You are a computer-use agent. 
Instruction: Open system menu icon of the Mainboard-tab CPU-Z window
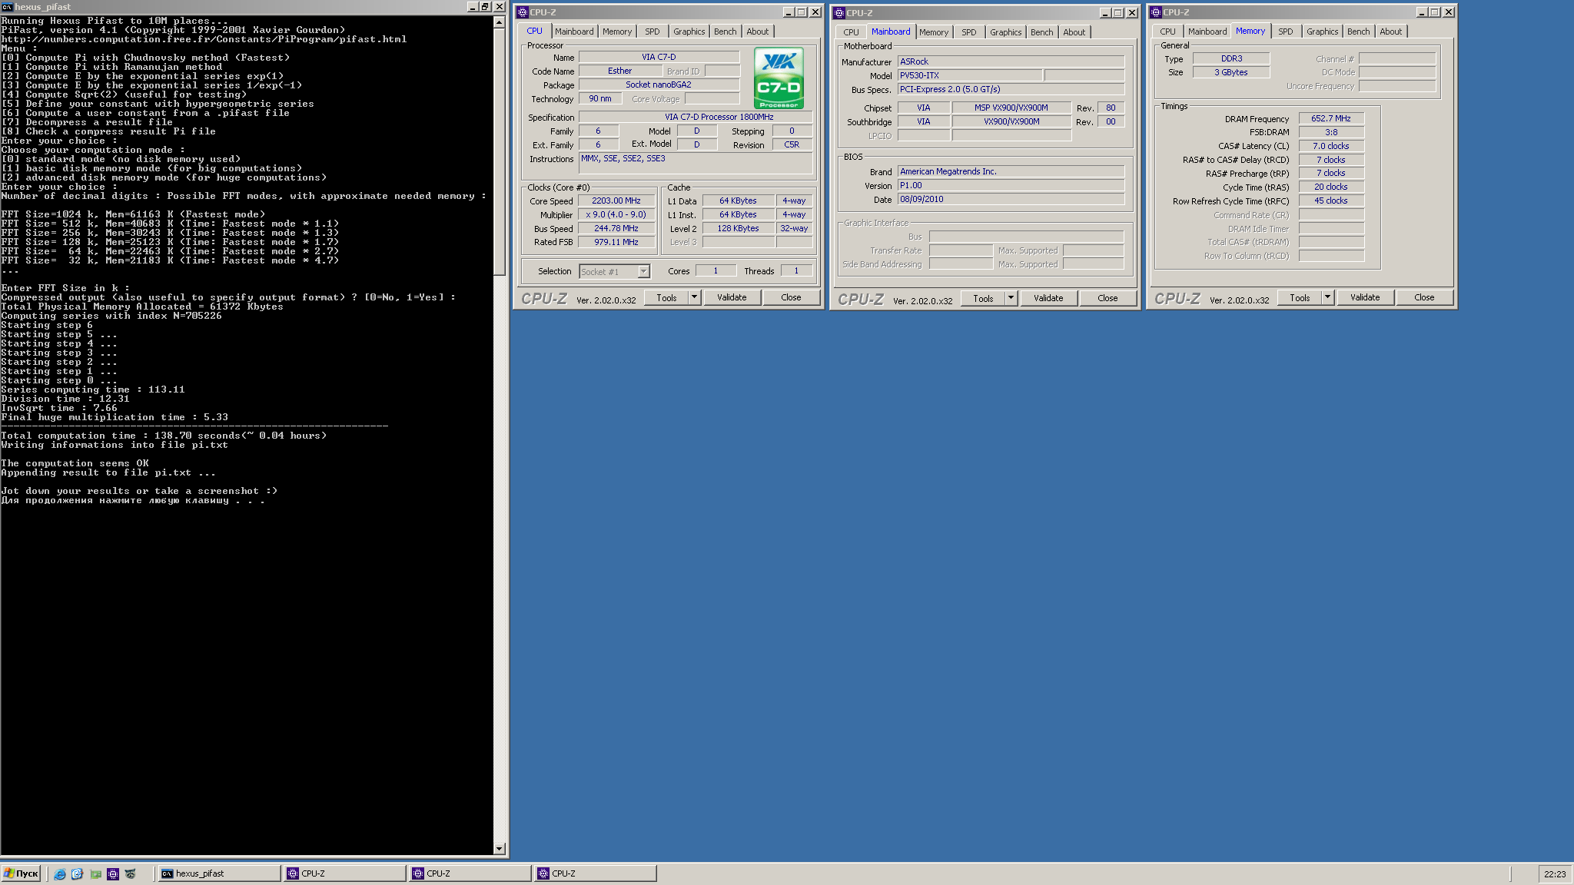tap(839, 13)
